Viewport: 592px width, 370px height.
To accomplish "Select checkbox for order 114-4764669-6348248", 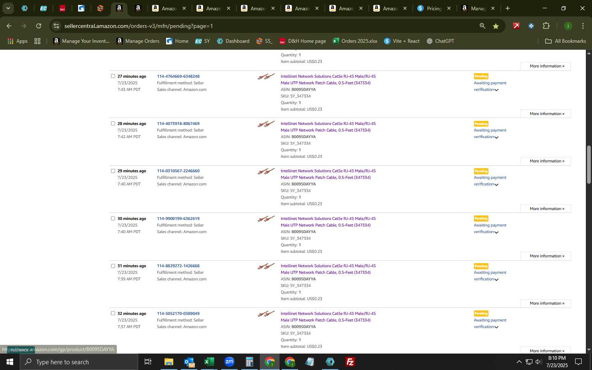I will click(x=113, y=76).
